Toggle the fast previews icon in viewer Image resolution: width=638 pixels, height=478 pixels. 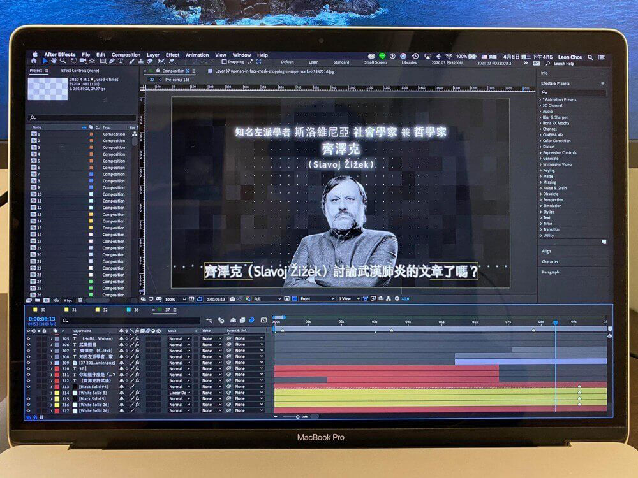click(373, 299)
